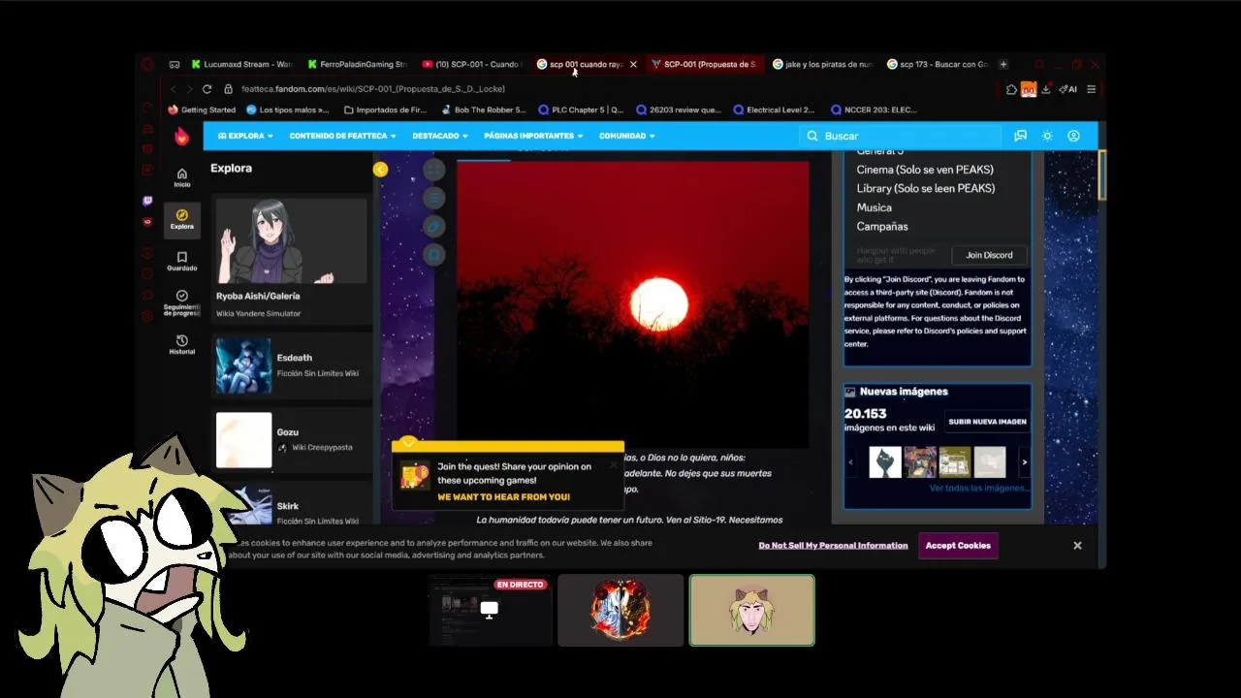1241x698 pixels.
Task: Open Guardado bookmark section
Action: tap(182, 261)
